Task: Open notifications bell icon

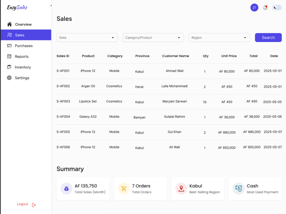Action: 265,8
